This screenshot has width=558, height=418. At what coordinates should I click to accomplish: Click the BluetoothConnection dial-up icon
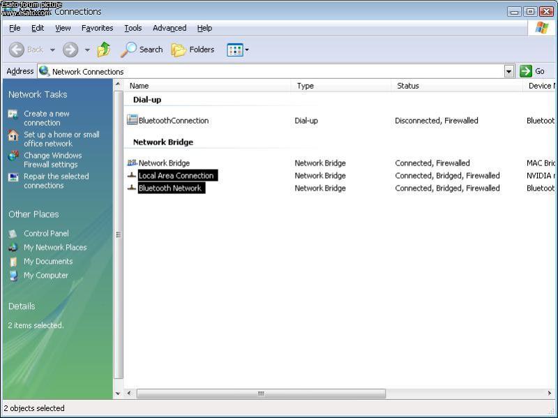point(133,120)
